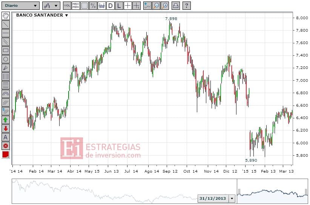Open the 31/12/2013 date dropdown arrow

coord(232,199)
